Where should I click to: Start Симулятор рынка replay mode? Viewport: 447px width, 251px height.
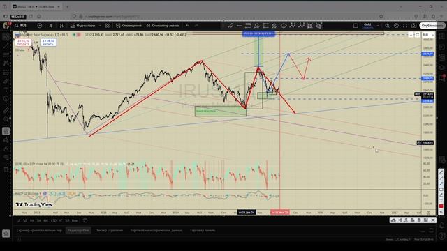click(x=163, y=26)
